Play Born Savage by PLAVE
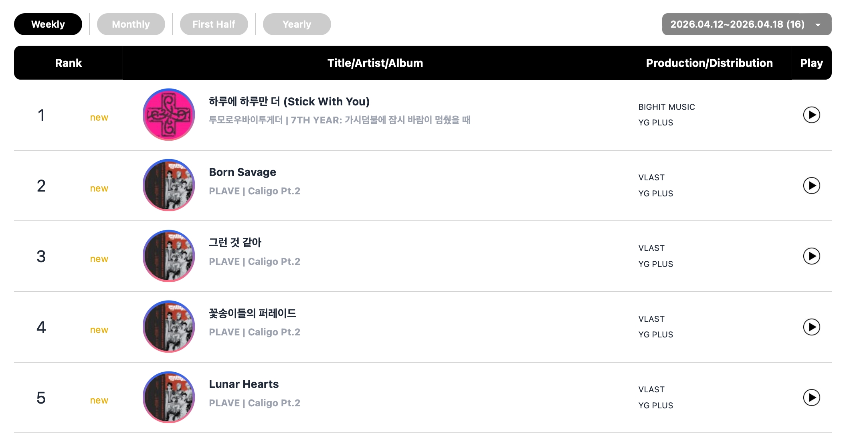 tap(811, 186)
